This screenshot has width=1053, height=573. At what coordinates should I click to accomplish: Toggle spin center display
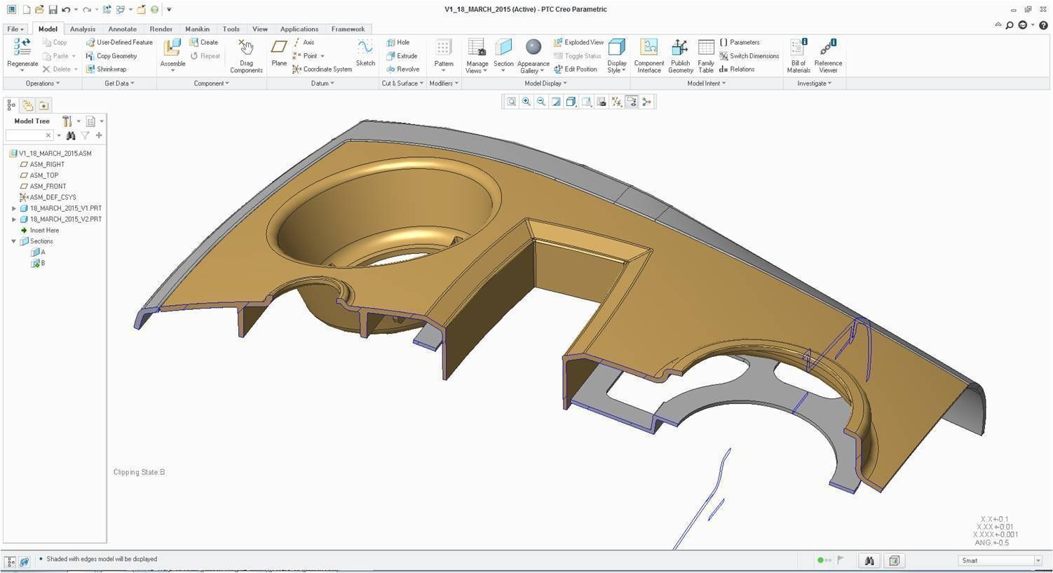click(646, 102)
